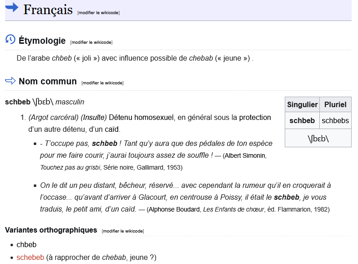
Task: Open the variant spelling chbeb
Action: (x=26, y=244)
